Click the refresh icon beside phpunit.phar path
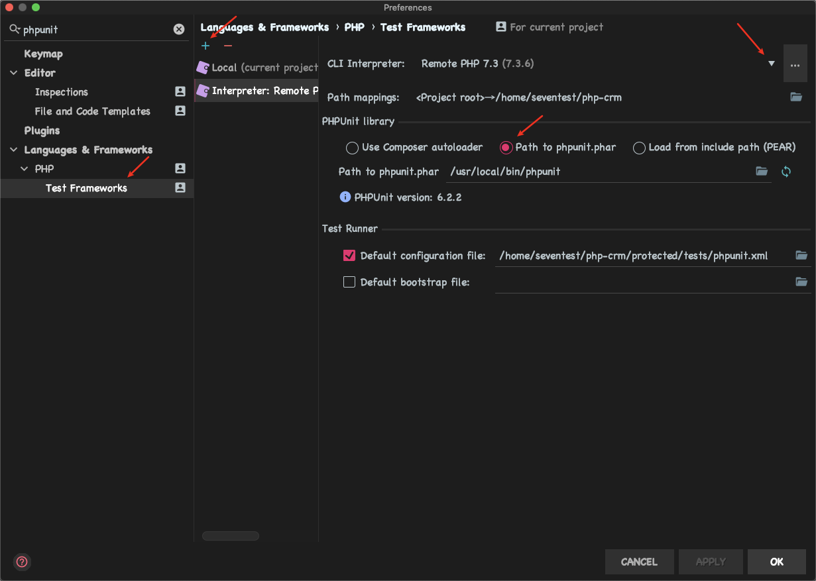Viewport: 816px width, 581px height. pyautogui.click(x=786, y=172)
